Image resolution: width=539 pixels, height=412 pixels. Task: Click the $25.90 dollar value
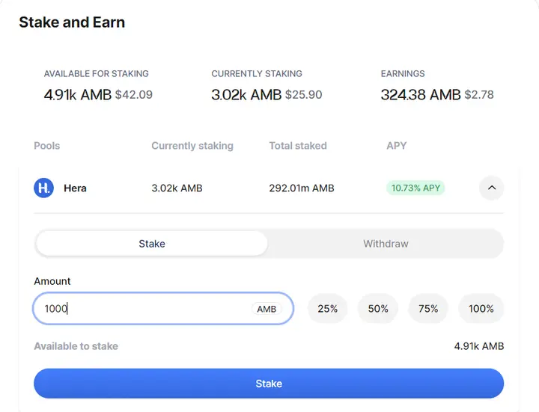coord(304,95)
